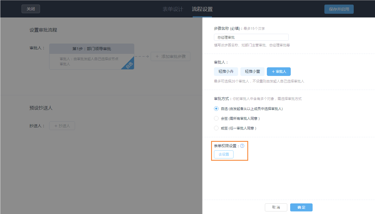Click the step name input showing 总经理审批
375x214 pixels.
point(251,37)
